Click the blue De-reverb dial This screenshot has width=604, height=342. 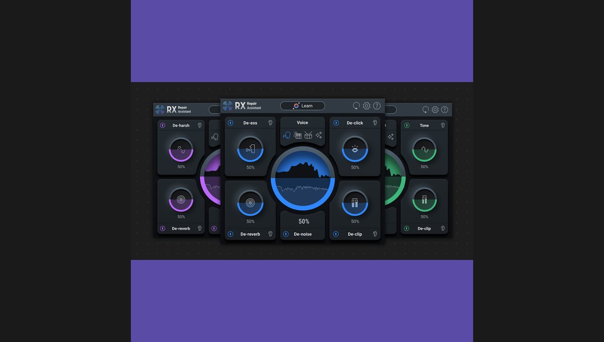click(x=250, y=203)
